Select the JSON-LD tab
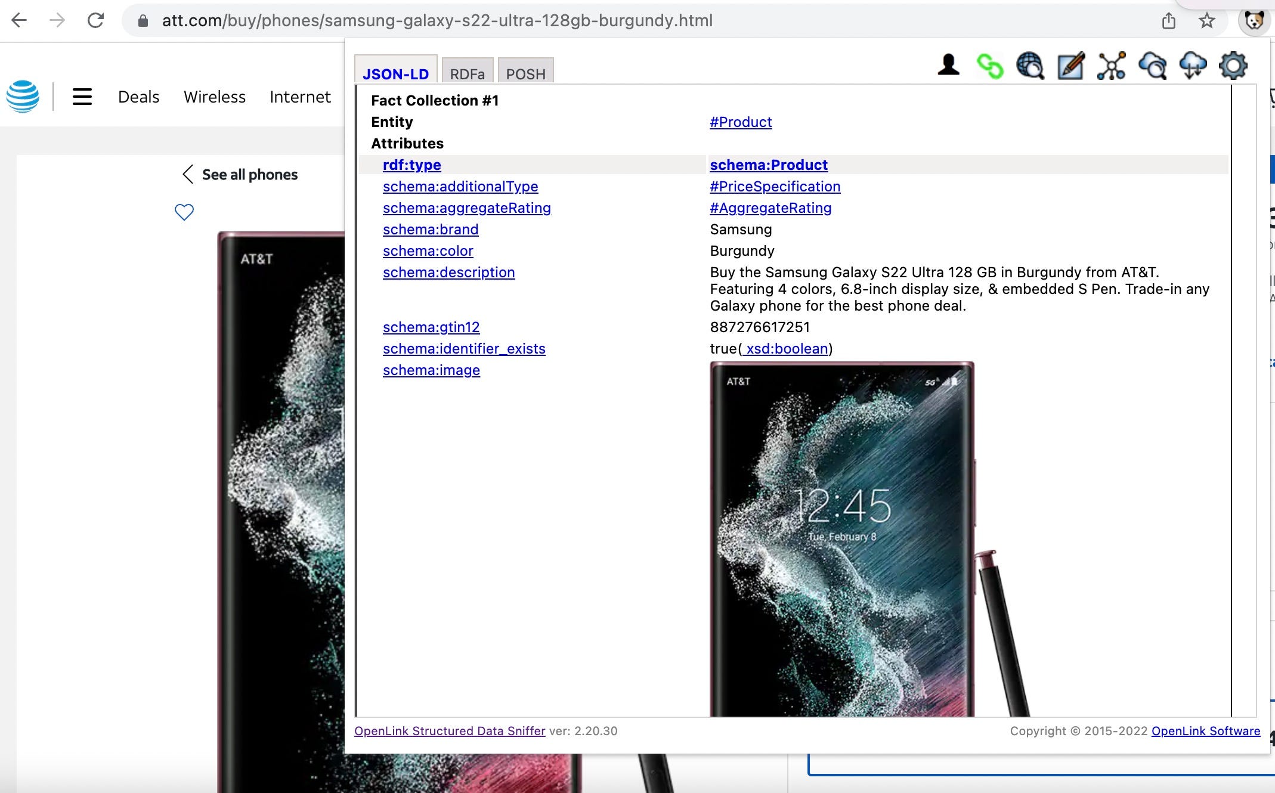The image size is (1275, 793). (395, 74)
